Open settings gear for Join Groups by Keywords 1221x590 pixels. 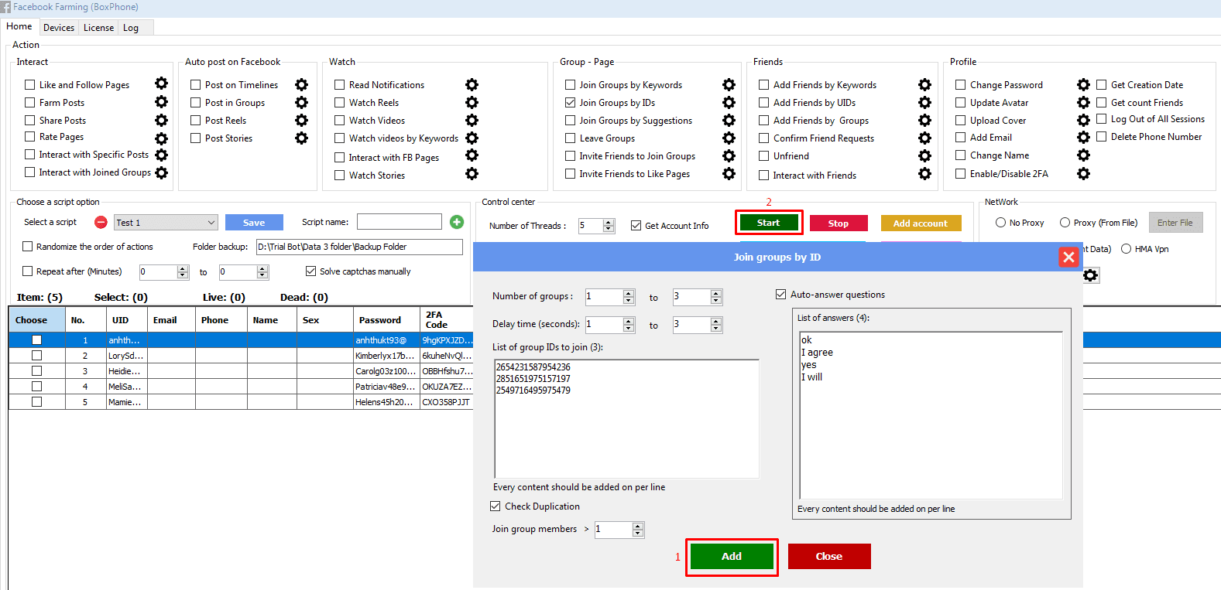click(x=729, y=84)
